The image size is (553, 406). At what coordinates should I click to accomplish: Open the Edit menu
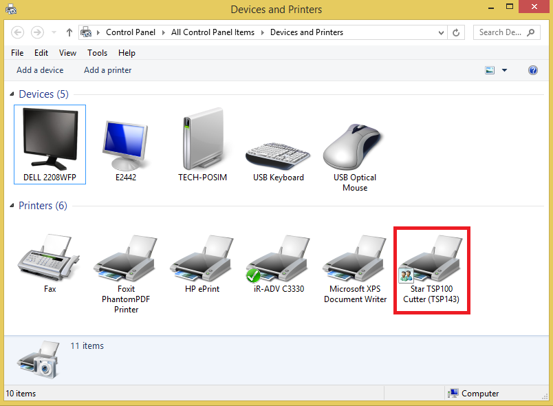41,53
